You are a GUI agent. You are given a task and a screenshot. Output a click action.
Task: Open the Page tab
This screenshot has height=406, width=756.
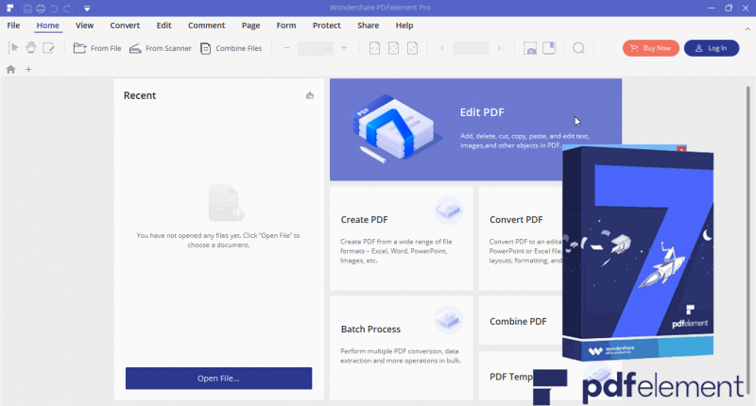(250, 25)
